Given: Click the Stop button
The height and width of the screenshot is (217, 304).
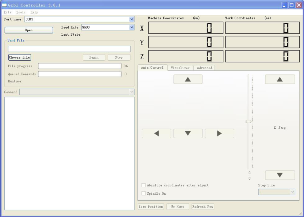Looking at the screenshot, I should pyautogui.click(x=119, y=57).
